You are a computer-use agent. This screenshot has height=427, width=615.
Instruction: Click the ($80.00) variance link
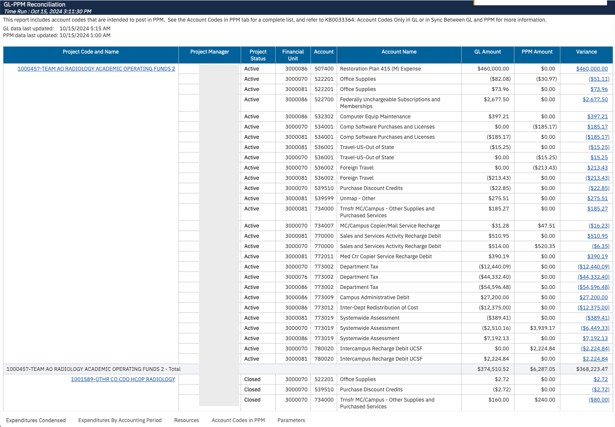599,400
